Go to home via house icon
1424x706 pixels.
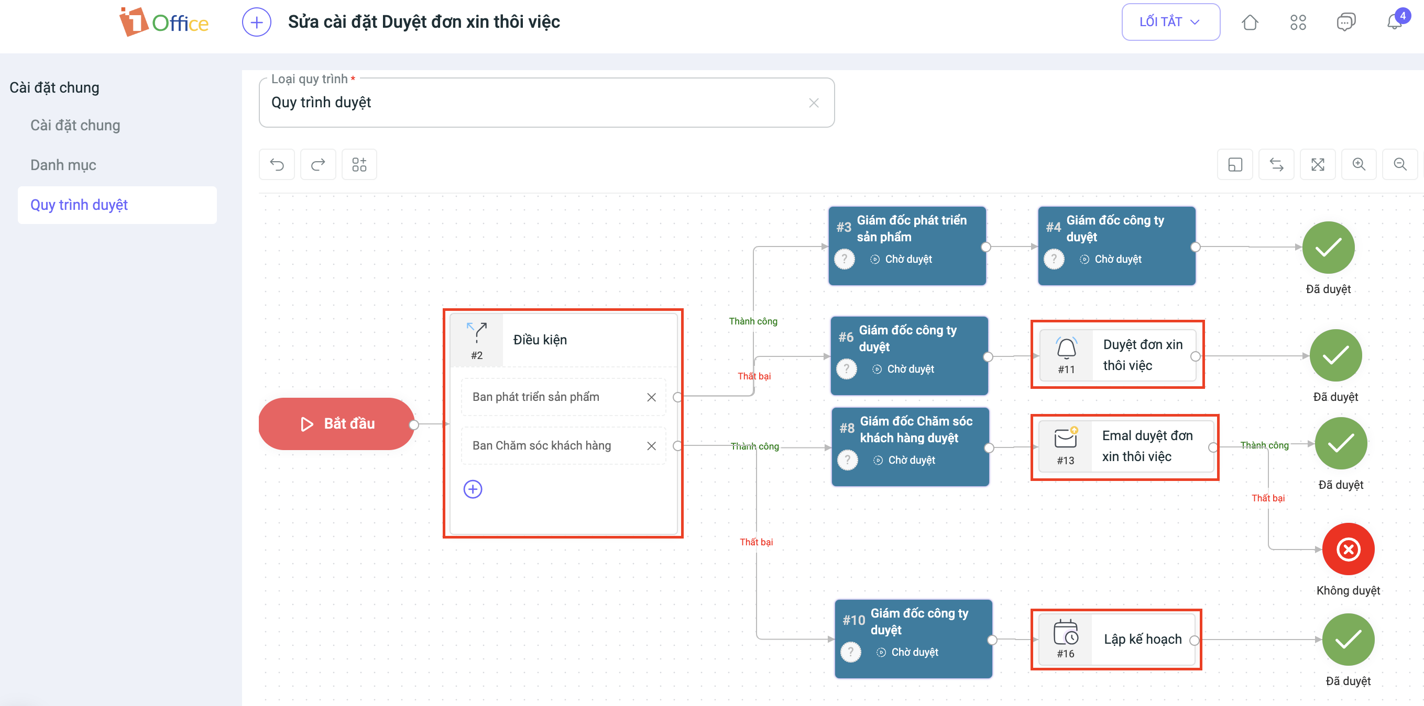click(x=1250, y=22)
